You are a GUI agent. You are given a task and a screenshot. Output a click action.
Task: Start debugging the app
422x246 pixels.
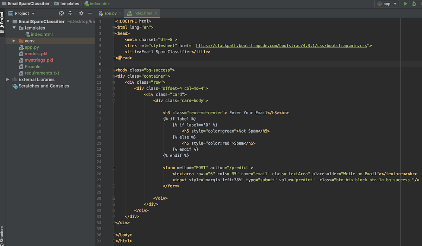(414, 4)
